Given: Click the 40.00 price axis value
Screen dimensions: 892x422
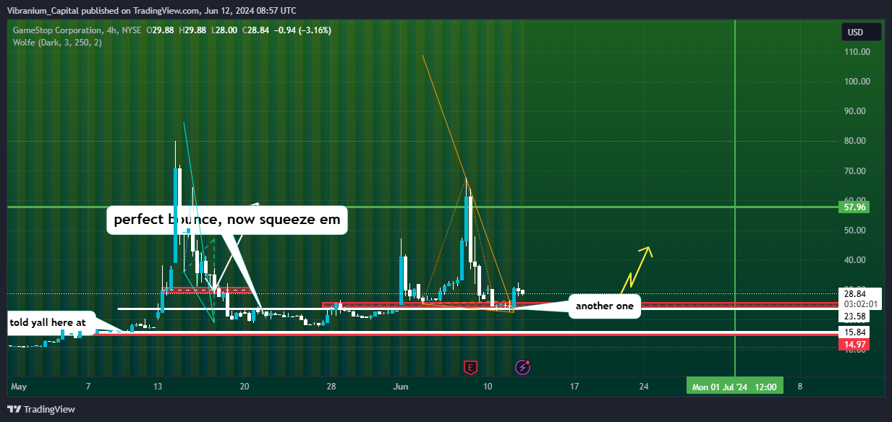Looking at the screenshot, I should (855, 260).
